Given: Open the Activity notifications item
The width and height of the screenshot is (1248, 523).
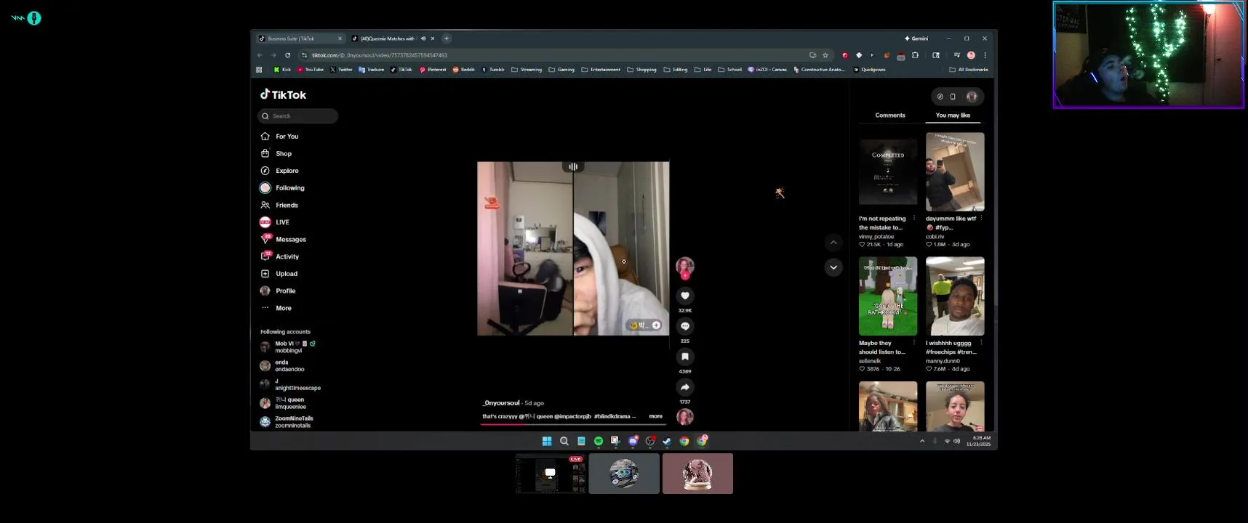Looking at the screenshot, I should click(x=280, y=256).
